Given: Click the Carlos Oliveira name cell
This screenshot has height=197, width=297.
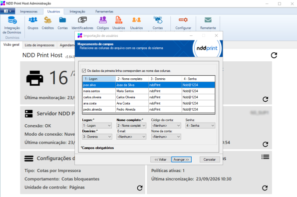Looking at the screenshot, I should pyautogui.click(x=132, y=97).
